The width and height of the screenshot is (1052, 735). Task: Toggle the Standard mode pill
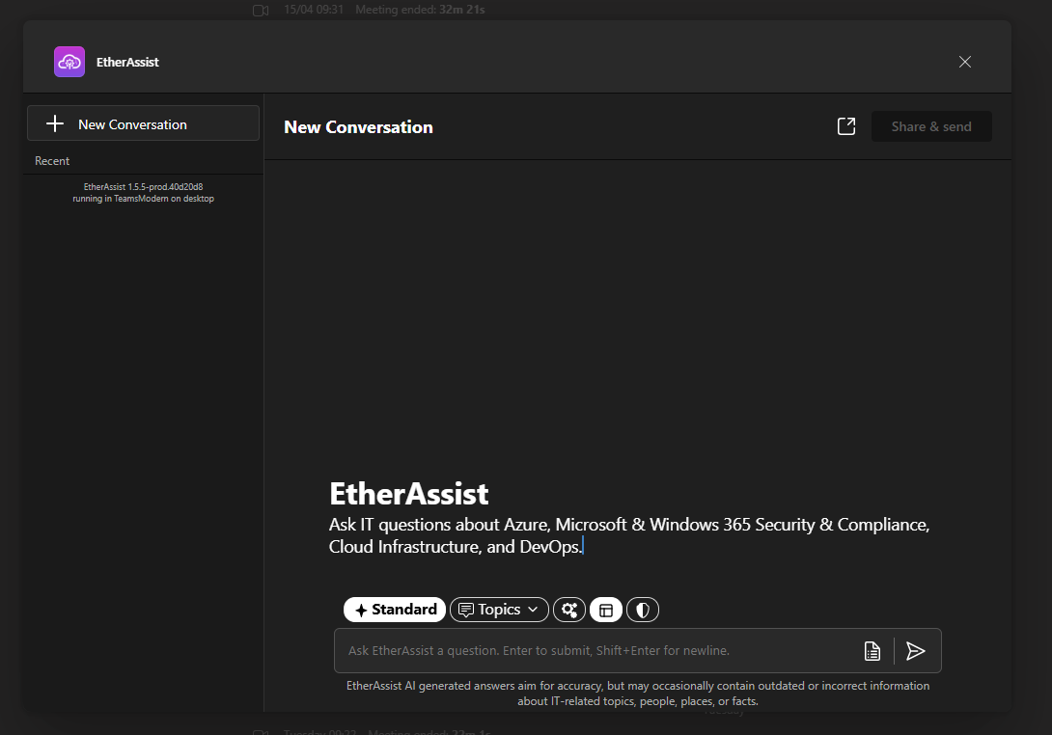(x=395, y=610)
